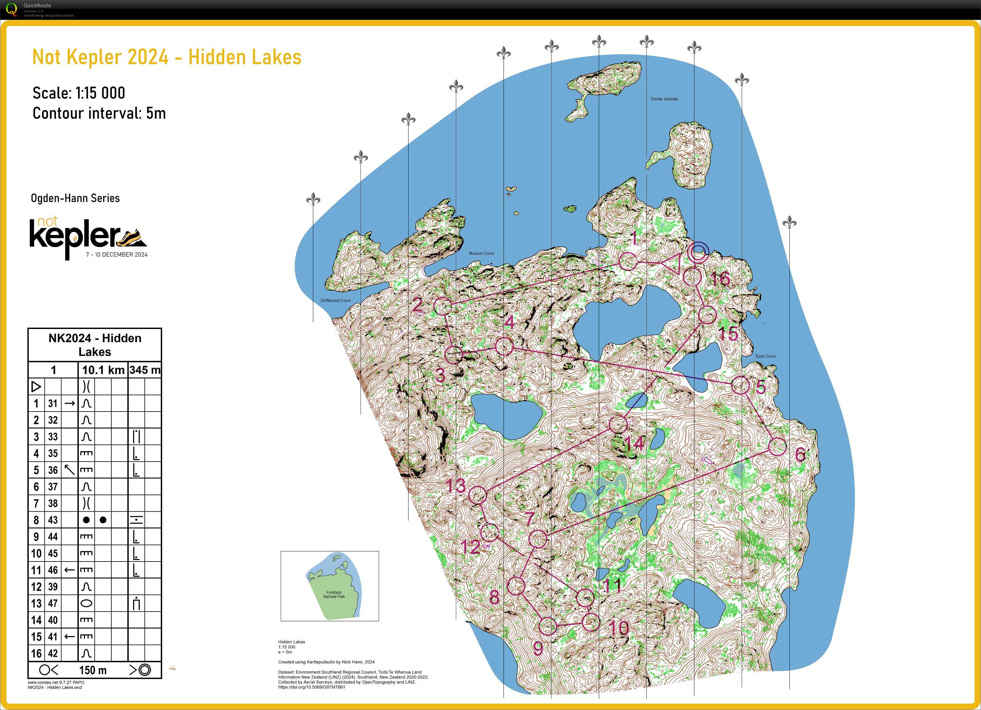The width and height of the screenshot is (981, 710).
Task: Click the "7 - 10 DECEMBER 2024" date text
Action: coord(116,255)
